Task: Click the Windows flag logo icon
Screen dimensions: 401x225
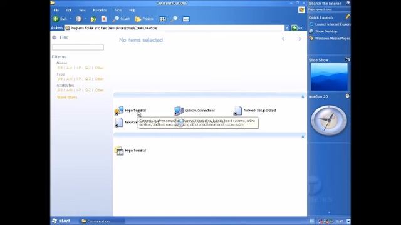Action: click(301, 10)
